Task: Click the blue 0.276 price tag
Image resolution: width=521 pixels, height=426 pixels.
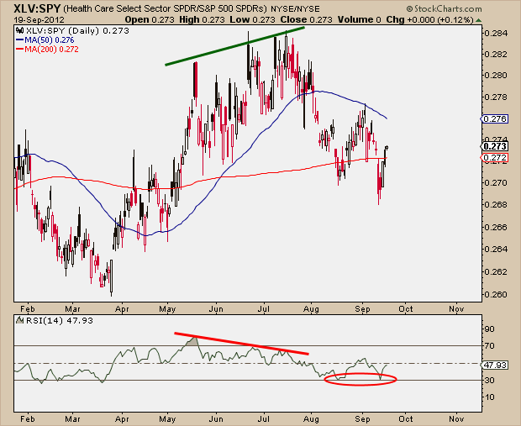Action: [495, 119]
